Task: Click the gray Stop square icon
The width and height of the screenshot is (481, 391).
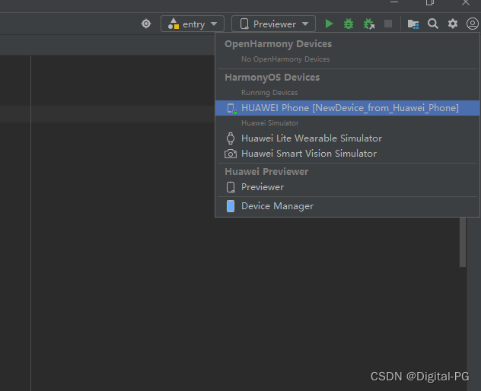Action: coord(388,24)
